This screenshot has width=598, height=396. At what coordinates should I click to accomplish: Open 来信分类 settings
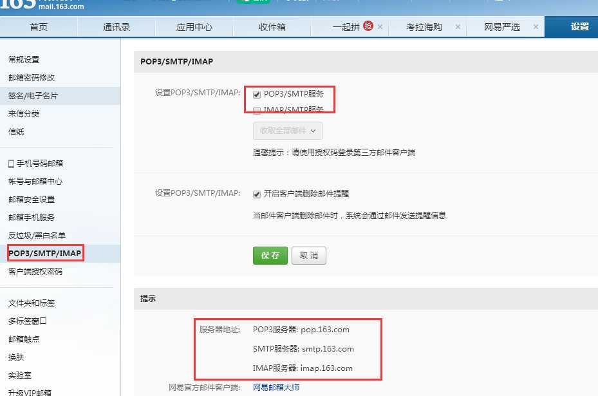[24, 114]
